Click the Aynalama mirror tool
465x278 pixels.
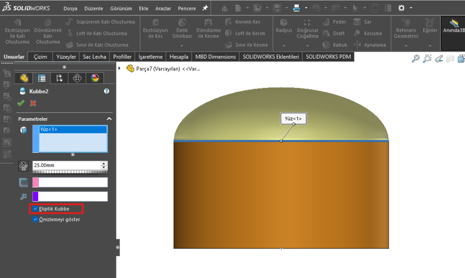tap(357, 45)
